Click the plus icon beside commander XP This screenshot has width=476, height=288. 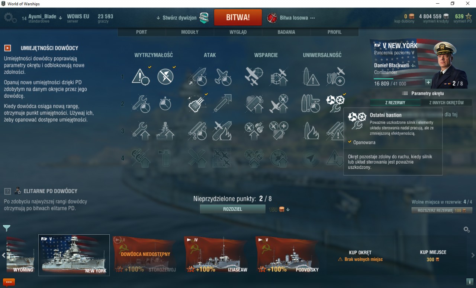pos(428,83)
